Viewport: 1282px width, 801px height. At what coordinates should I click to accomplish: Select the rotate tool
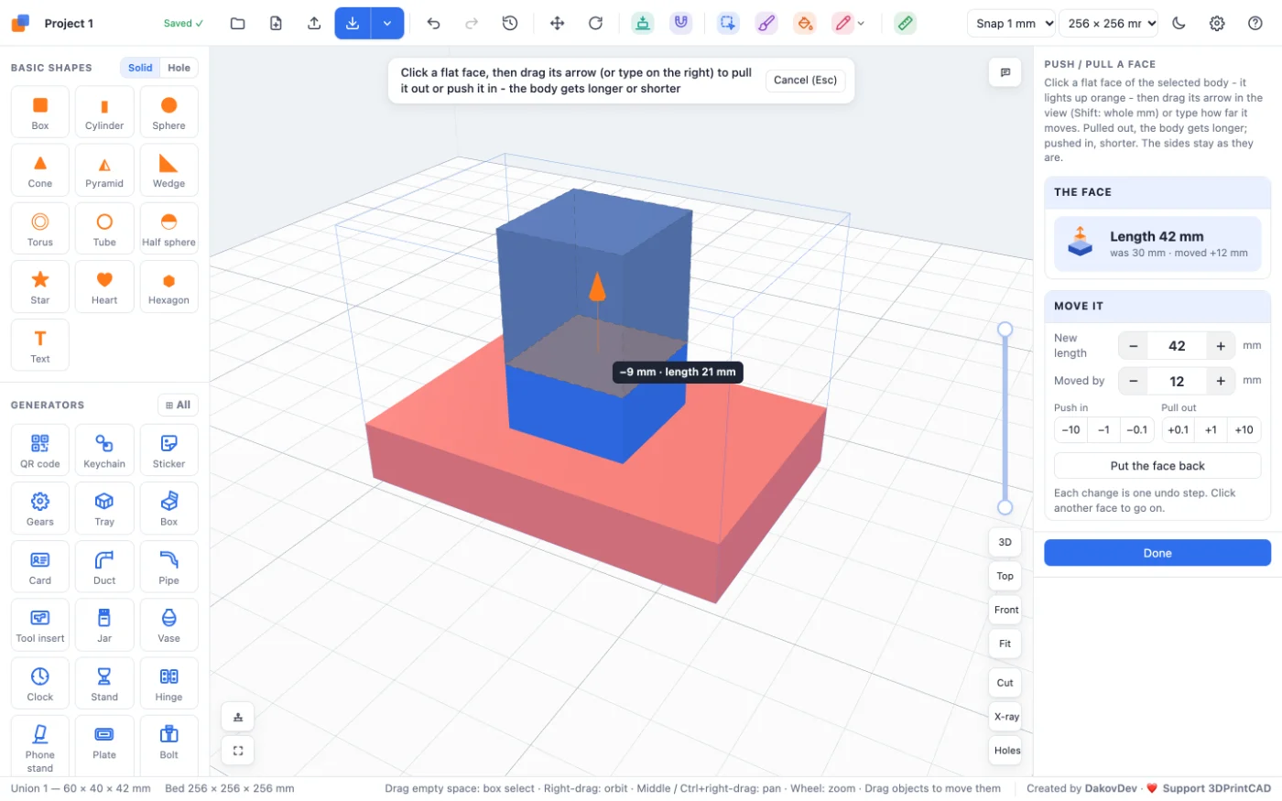click(x=595, y=23)
